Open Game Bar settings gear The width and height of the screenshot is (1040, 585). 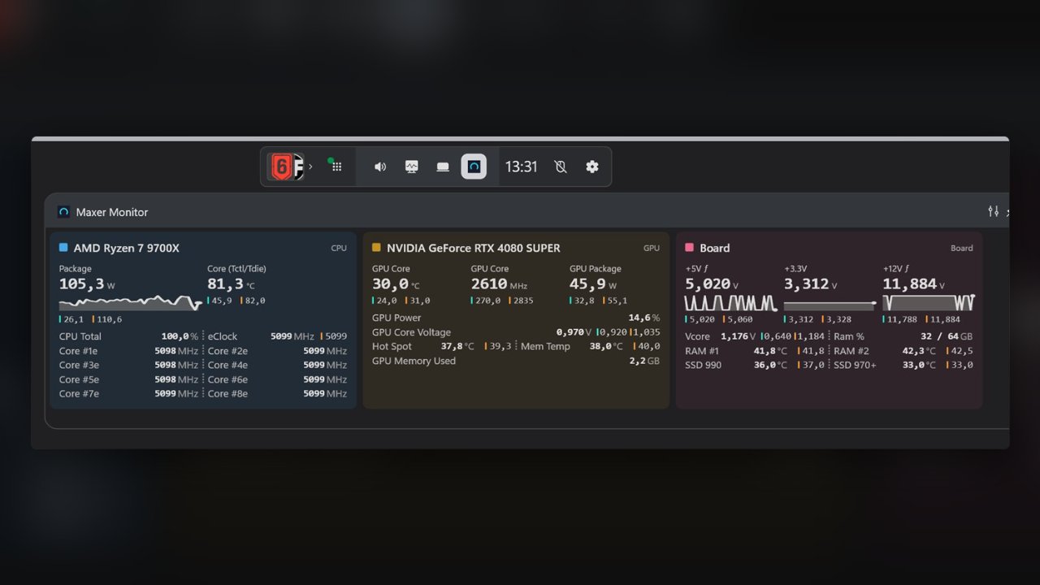click(x=592, y=167)
